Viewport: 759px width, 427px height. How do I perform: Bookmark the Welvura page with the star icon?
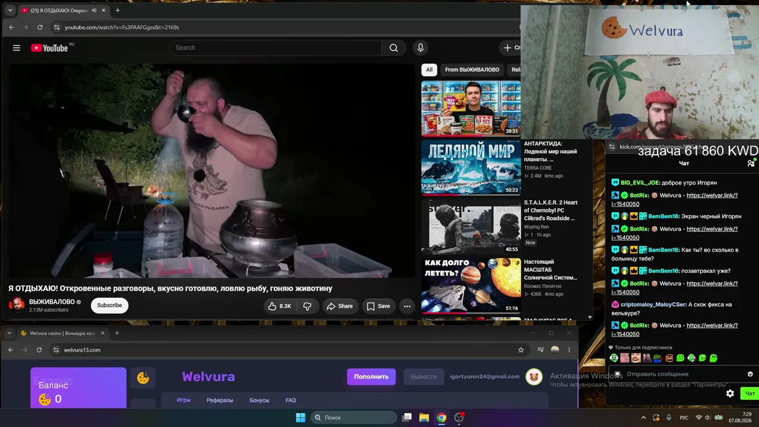(521, 350)
